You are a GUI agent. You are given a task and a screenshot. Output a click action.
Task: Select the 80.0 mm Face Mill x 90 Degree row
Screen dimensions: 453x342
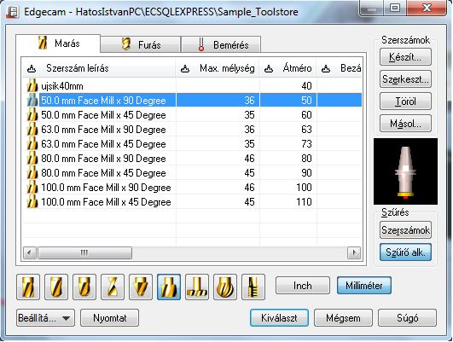click(192, 159)
